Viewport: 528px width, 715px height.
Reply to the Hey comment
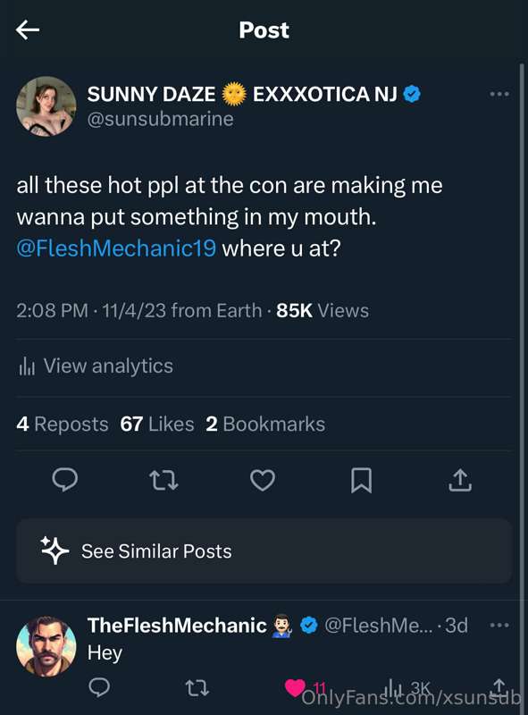(99, 687)
